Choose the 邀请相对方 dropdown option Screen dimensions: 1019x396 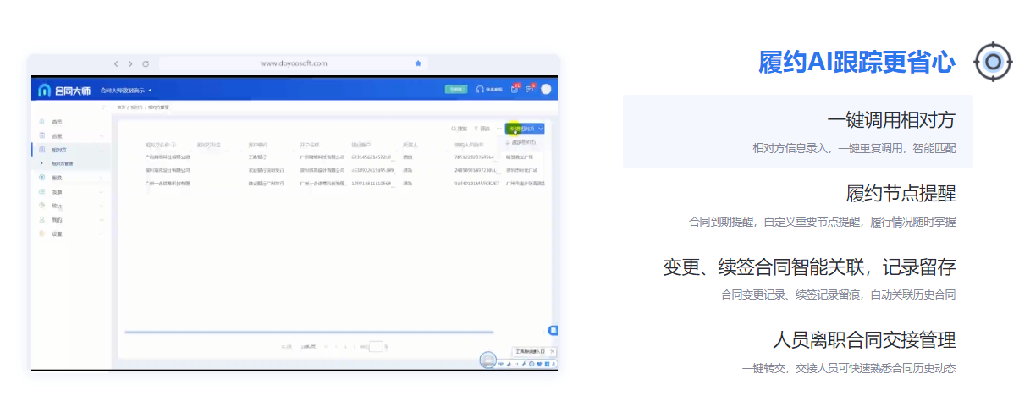pyautogui.click(x=522, y=142)
